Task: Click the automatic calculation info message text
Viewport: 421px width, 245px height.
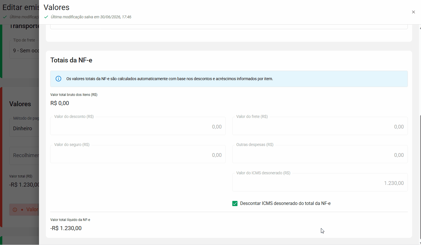Action: pos(169,79)
